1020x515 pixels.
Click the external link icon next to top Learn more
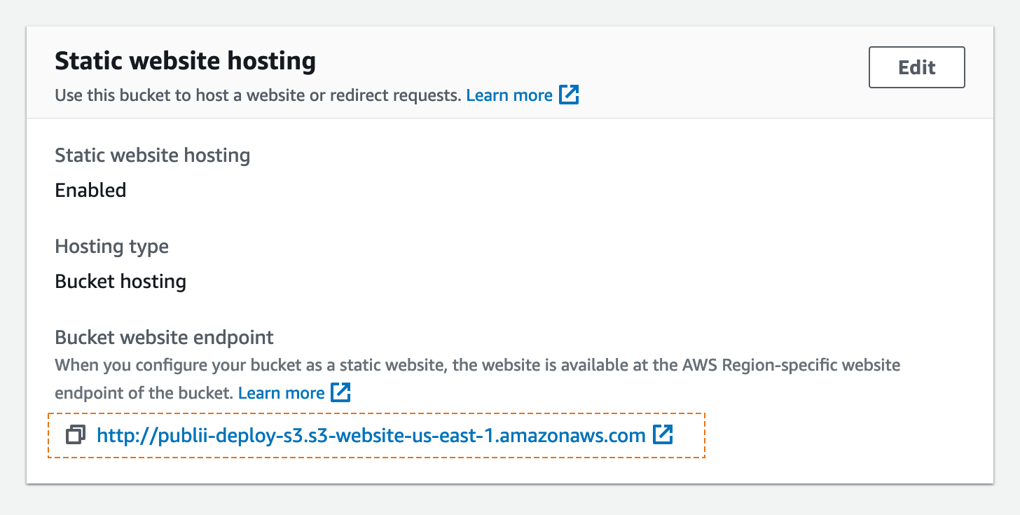[x=569, y=94]
